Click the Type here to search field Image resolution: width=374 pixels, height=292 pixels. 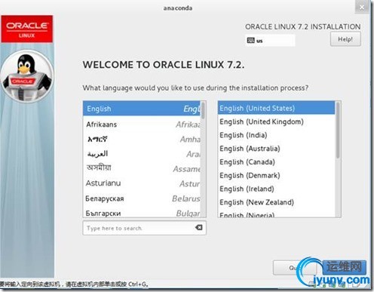coord(145,228)
